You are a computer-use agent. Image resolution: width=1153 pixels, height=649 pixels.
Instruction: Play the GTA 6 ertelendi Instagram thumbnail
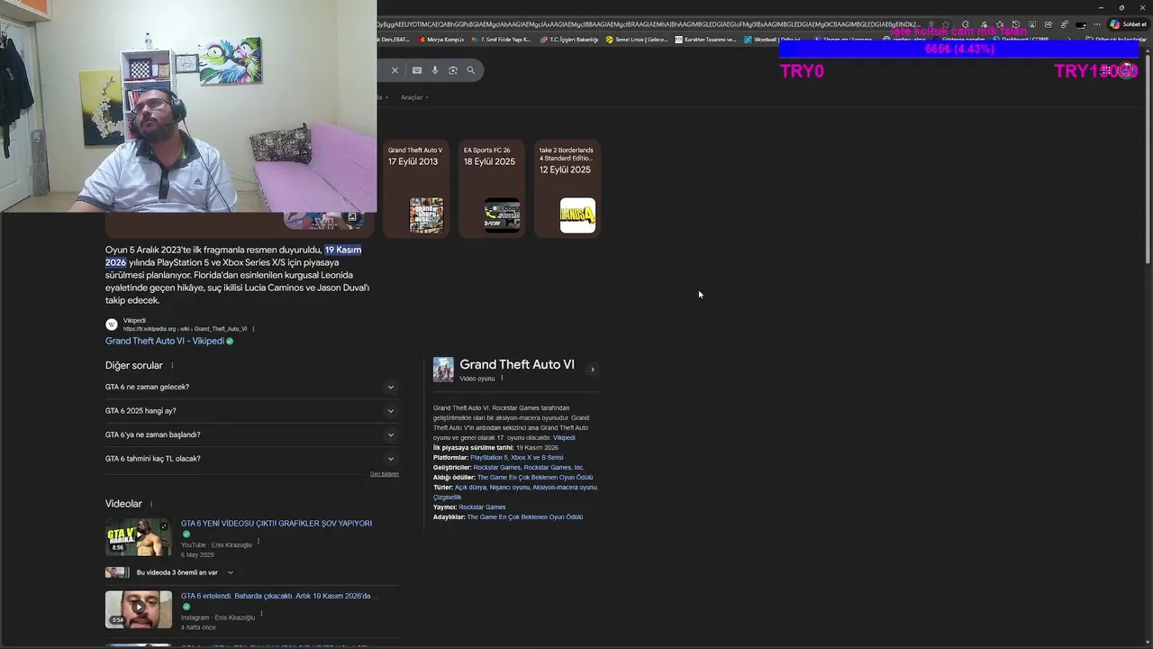139,609
